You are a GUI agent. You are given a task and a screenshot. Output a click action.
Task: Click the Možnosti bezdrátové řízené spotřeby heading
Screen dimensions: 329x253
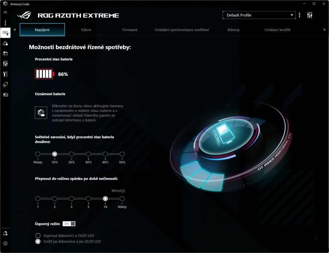pyautogui.click(x=80, y=47)
